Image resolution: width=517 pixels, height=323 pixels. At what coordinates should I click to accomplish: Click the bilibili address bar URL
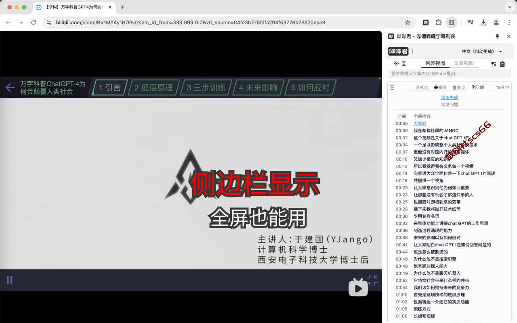coord(191,23)
